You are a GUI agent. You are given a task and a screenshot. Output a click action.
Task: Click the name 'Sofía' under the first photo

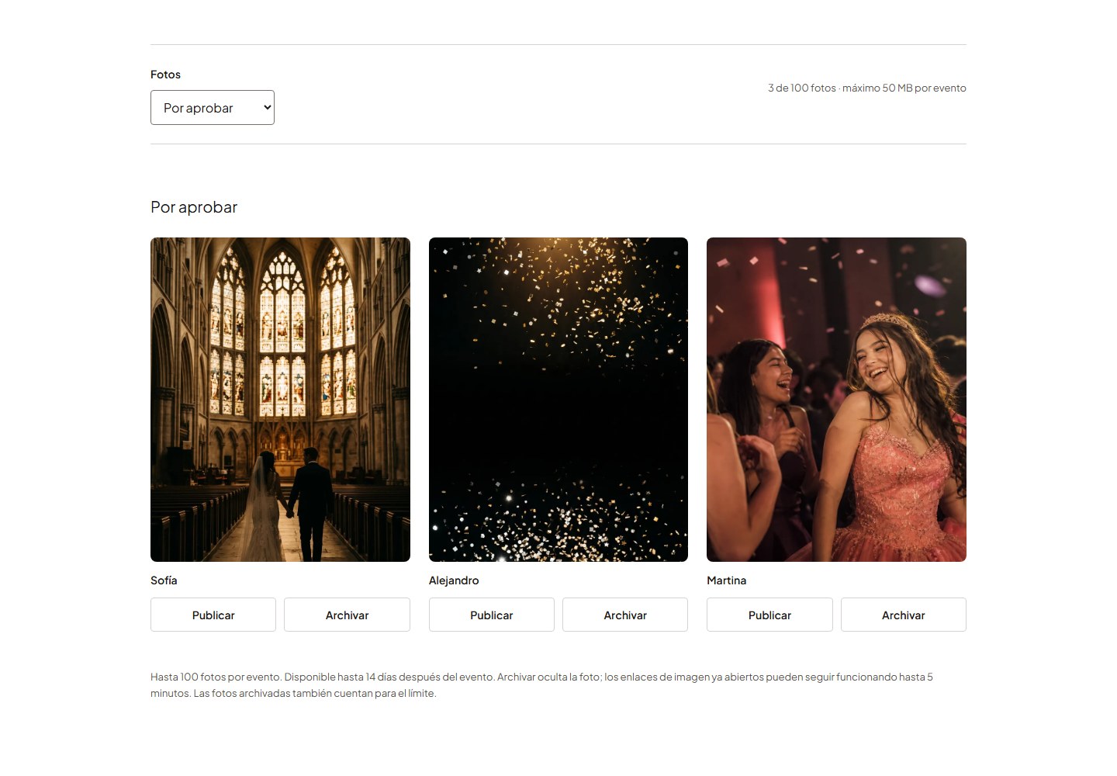pyautogui.click(x=164, y=580)
